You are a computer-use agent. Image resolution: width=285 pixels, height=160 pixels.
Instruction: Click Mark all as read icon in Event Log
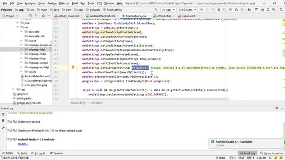click(3, 115)
